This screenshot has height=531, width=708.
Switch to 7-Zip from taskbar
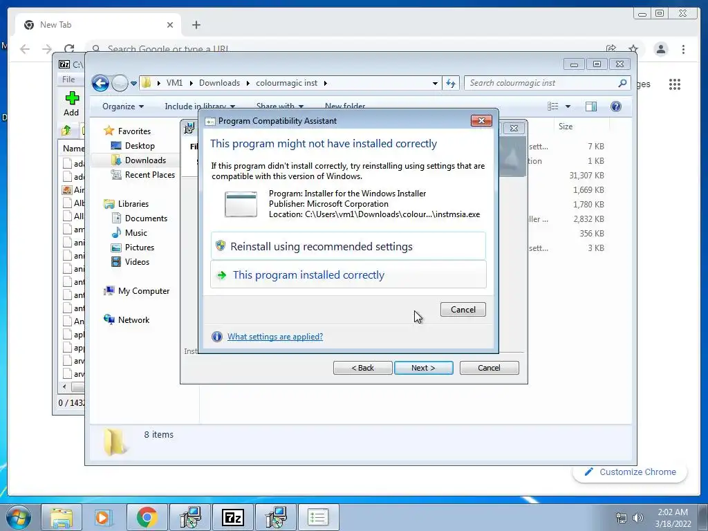click(233, 517)
